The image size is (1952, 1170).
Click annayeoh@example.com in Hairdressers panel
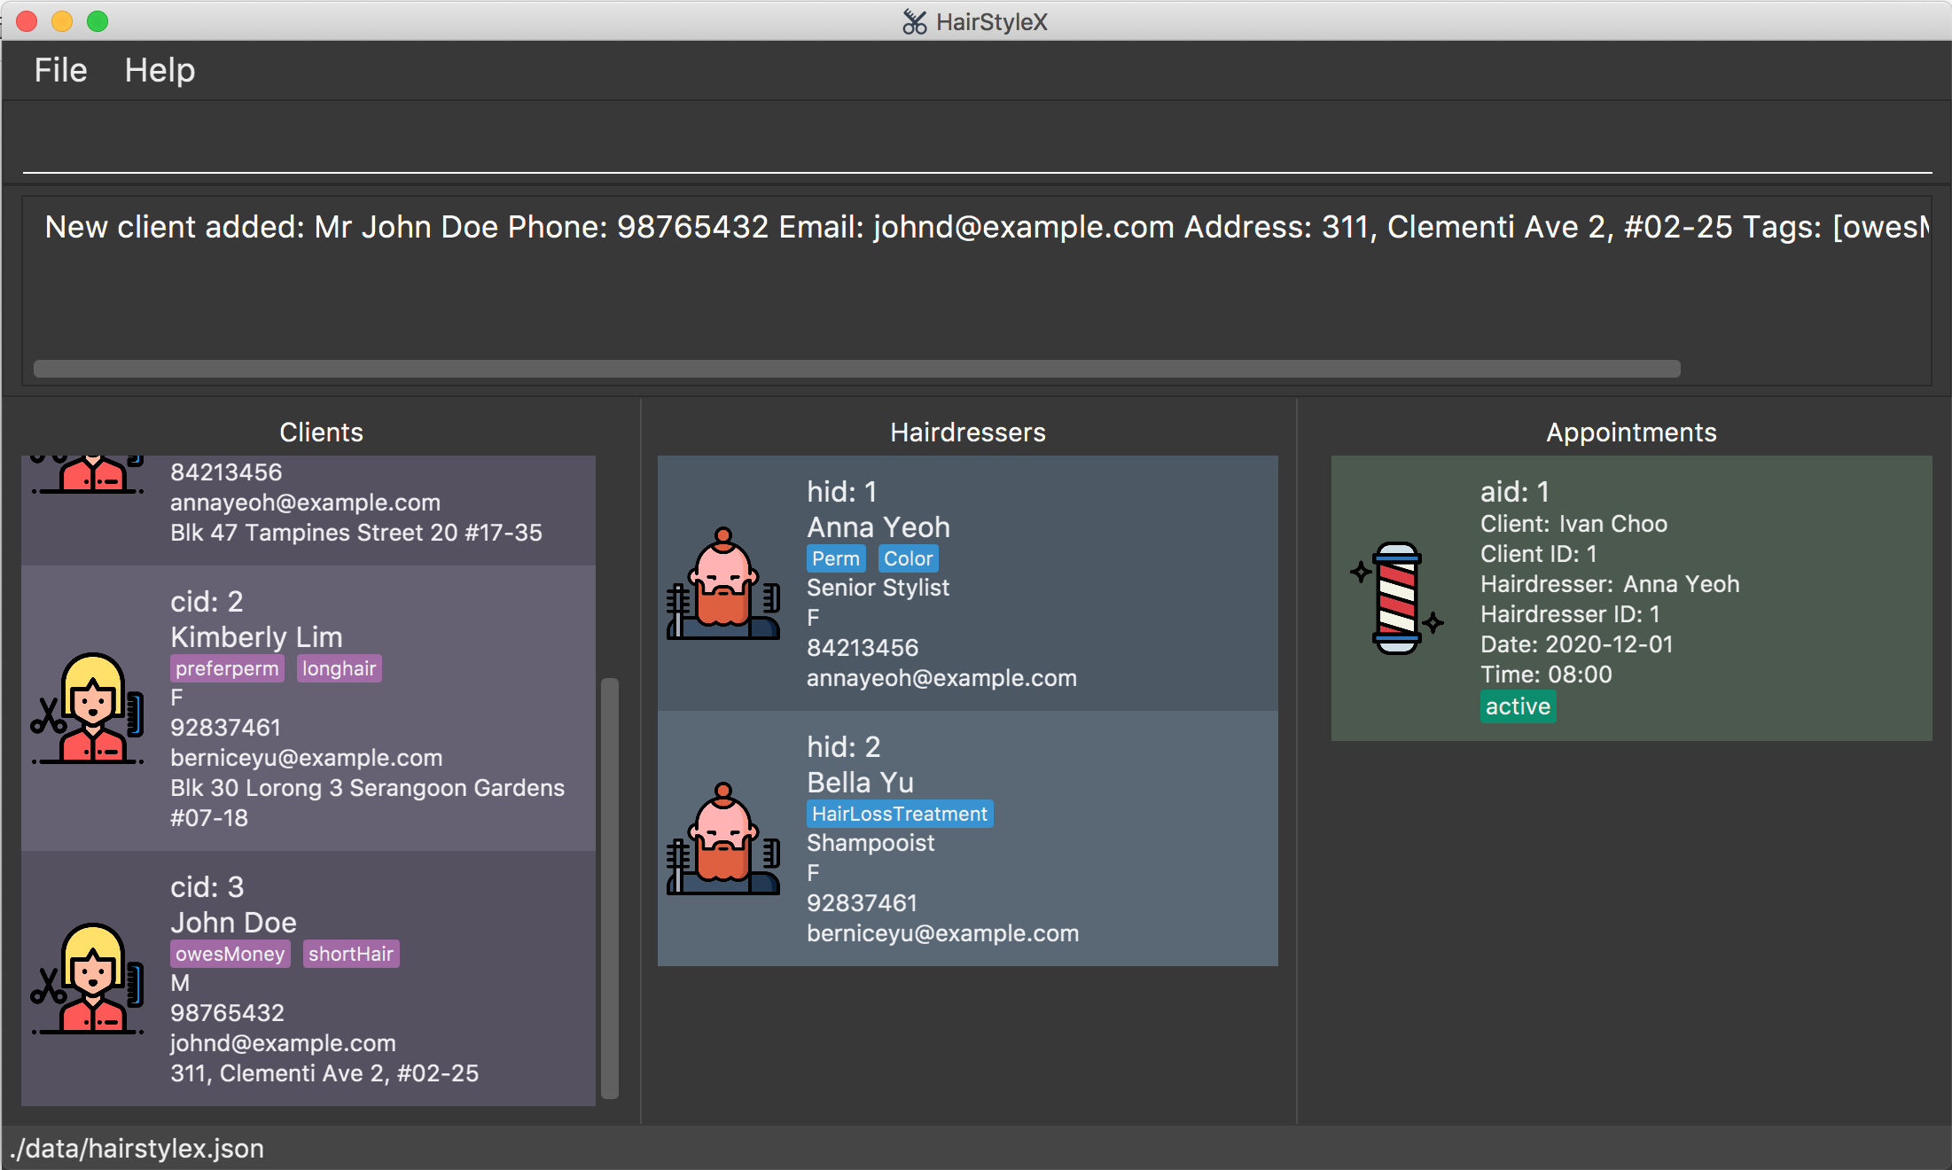click(941, 678)
